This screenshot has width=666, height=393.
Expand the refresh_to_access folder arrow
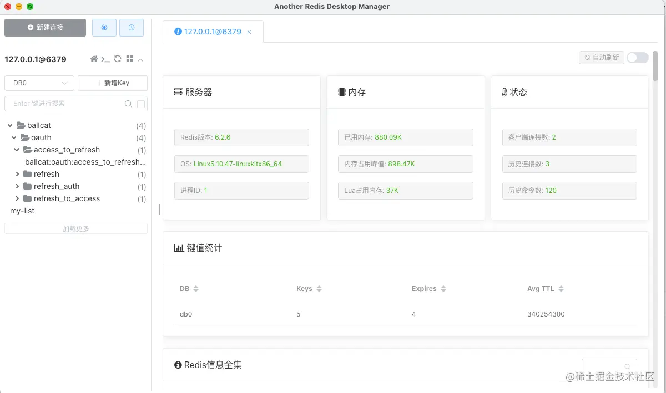click(17, 198)
